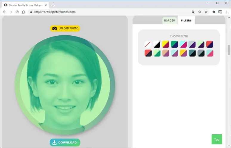
Task: Click the zoom magnifier icon in address bar
Action: pos(200,12)
